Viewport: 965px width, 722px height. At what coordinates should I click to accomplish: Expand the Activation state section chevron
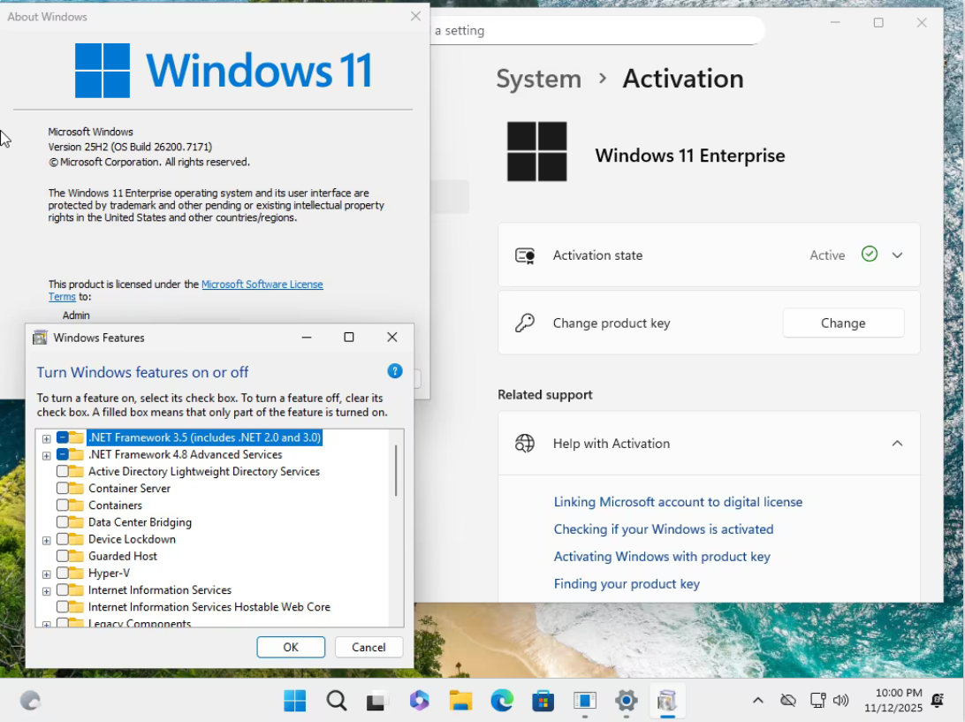pos(897,255)
